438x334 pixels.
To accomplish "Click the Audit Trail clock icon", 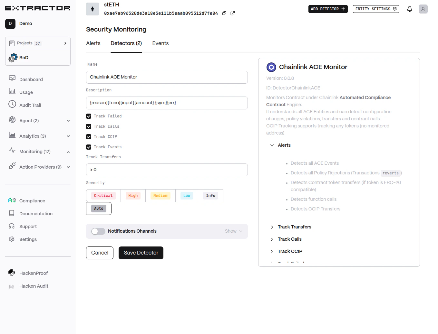I will 12,104.
